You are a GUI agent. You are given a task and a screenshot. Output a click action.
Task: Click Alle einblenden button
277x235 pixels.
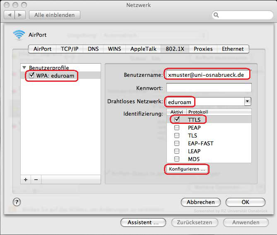pyautogui.click(x=54, y=15)
